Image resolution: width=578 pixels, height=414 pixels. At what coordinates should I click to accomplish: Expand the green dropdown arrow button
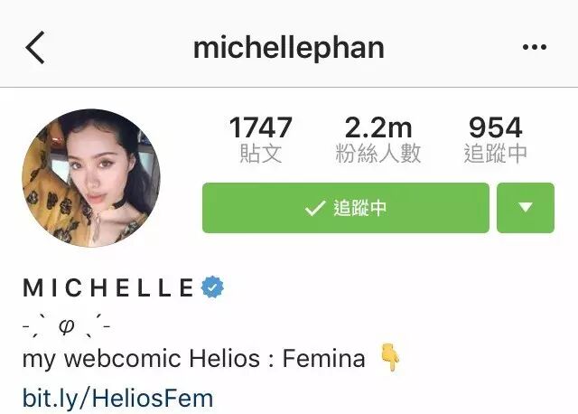[x=526, y=208]
